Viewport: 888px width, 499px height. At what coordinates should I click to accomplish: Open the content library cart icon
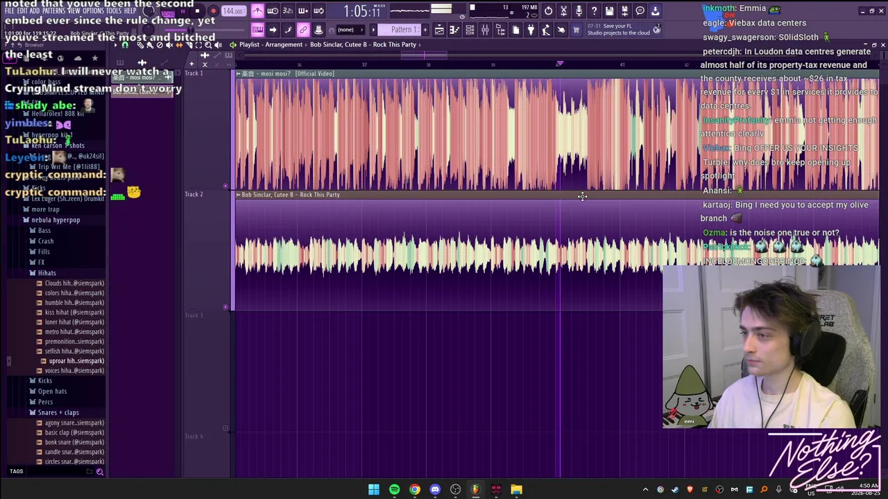pos(577,30)
